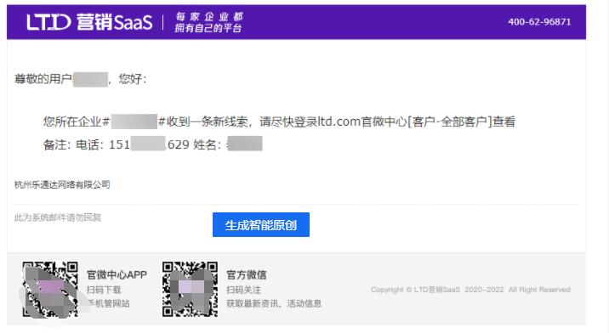Click the Copyright LTD营销SaaS footer text
Viewport: 609px width, 333px height.
click(x=470, y=290)
